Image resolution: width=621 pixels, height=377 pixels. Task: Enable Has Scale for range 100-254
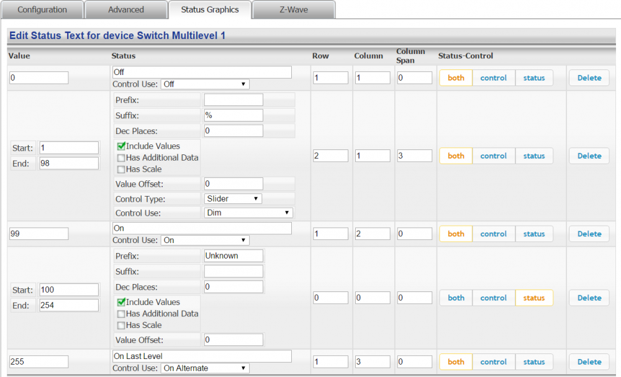(122, 325)
